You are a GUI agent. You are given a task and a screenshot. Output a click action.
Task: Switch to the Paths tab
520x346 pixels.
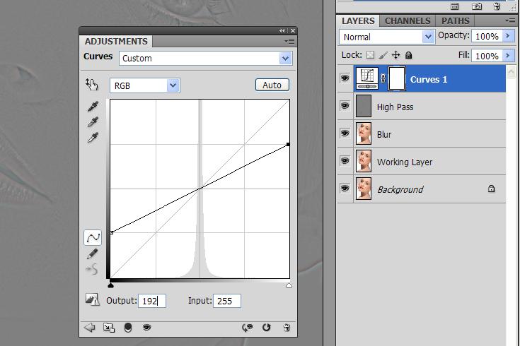455,21
